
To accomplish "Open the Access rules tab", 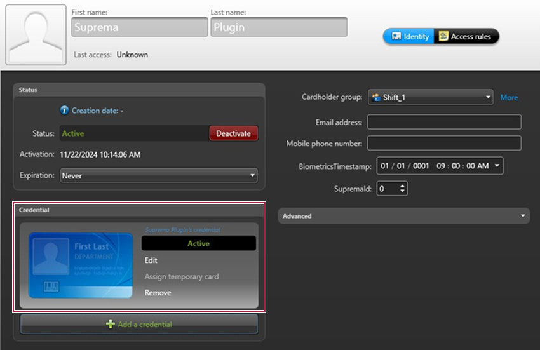I will 466,36.
